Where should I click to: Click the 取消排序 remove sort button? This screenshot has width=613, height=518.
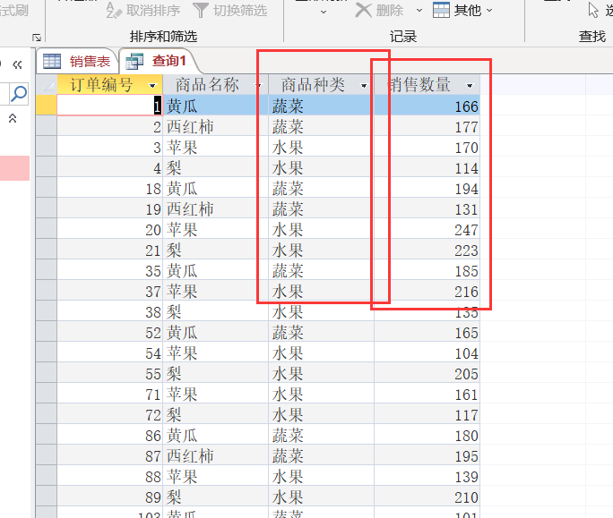143,10
